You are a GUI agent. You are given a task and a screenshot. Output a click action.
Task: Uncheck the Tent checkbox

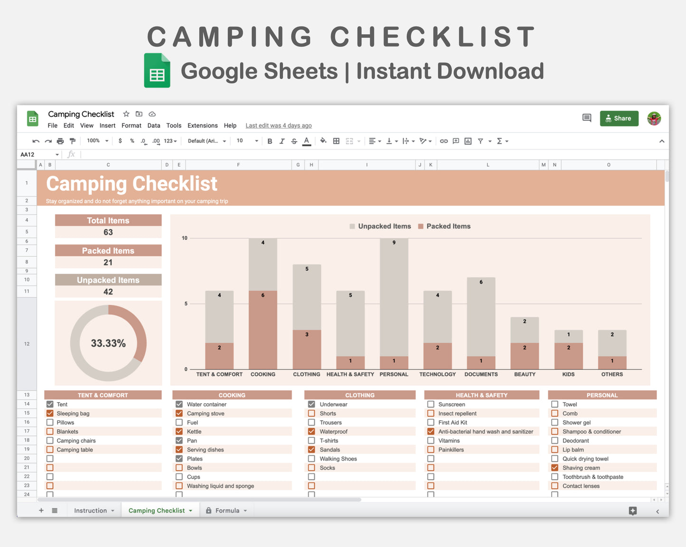click(50, 404)
